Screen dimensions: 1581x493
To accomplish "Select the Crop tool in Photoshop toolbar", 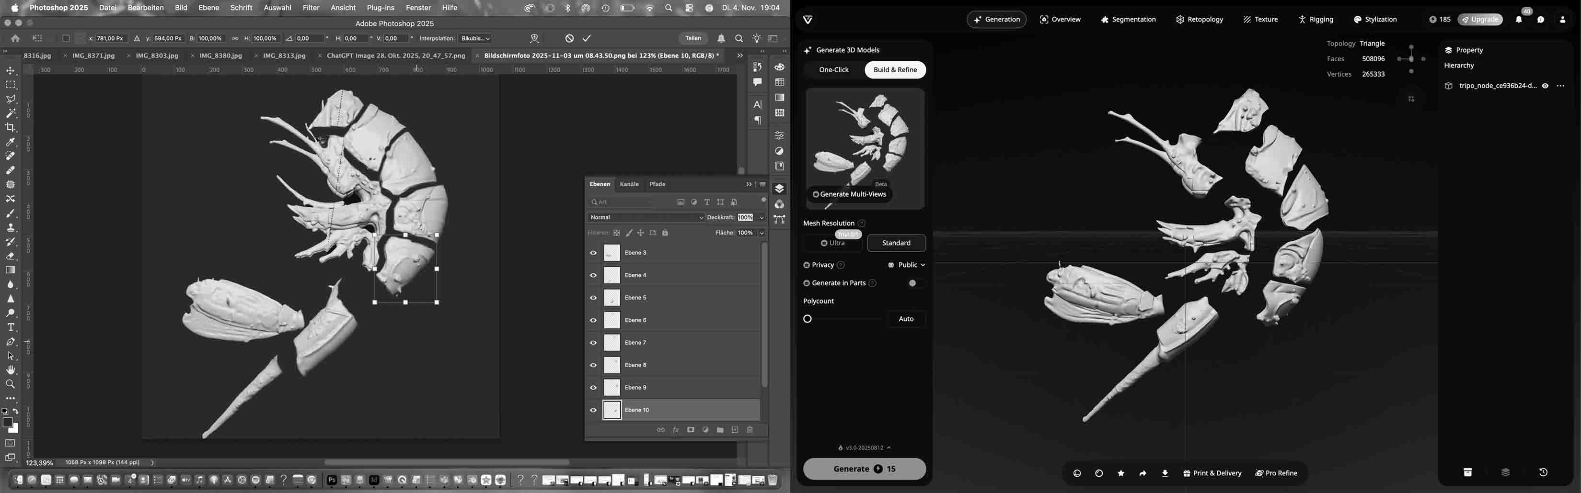I will (x=11, y=127).
